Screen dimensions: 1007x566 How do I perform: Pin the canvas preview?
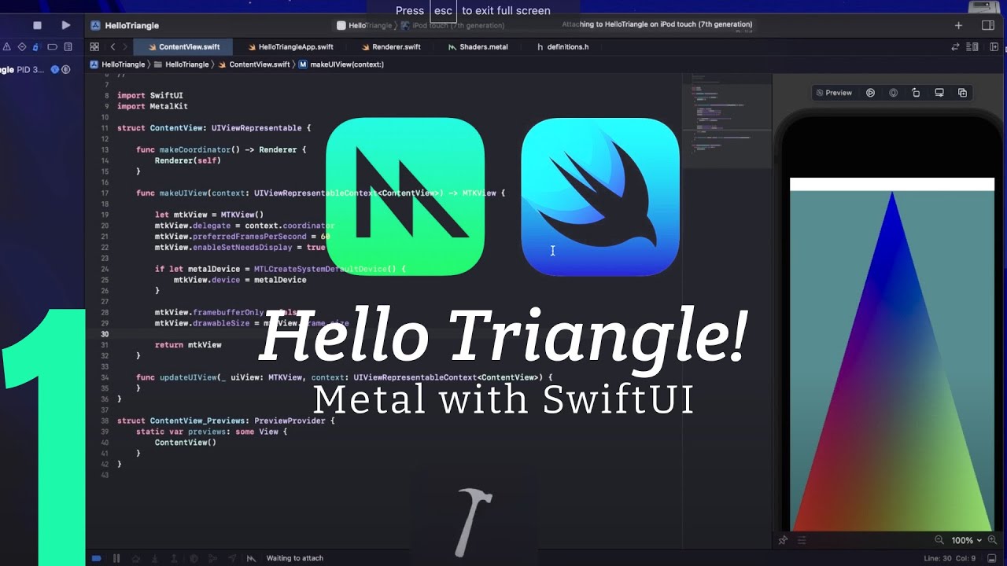[x=783, y=540]
